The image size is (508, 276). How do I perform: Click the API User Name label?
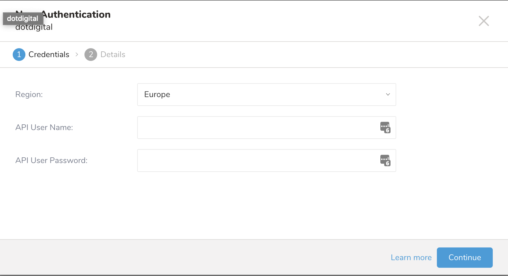click(44, 128)
